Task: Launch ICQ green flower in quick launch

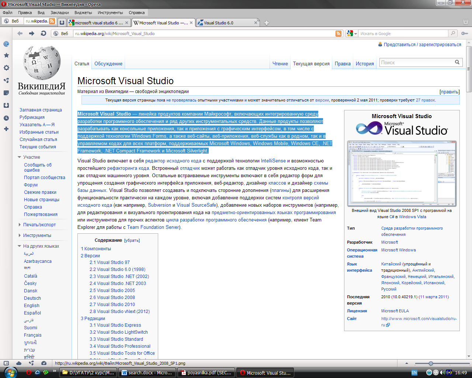Action: (x=46, y=373)
